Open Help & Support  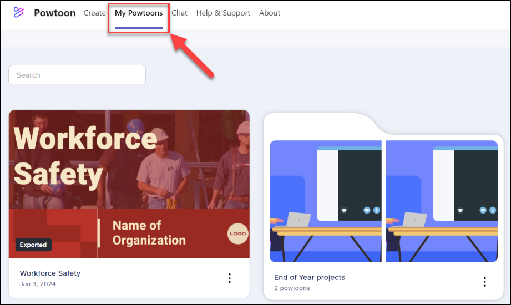pos(223,13)
